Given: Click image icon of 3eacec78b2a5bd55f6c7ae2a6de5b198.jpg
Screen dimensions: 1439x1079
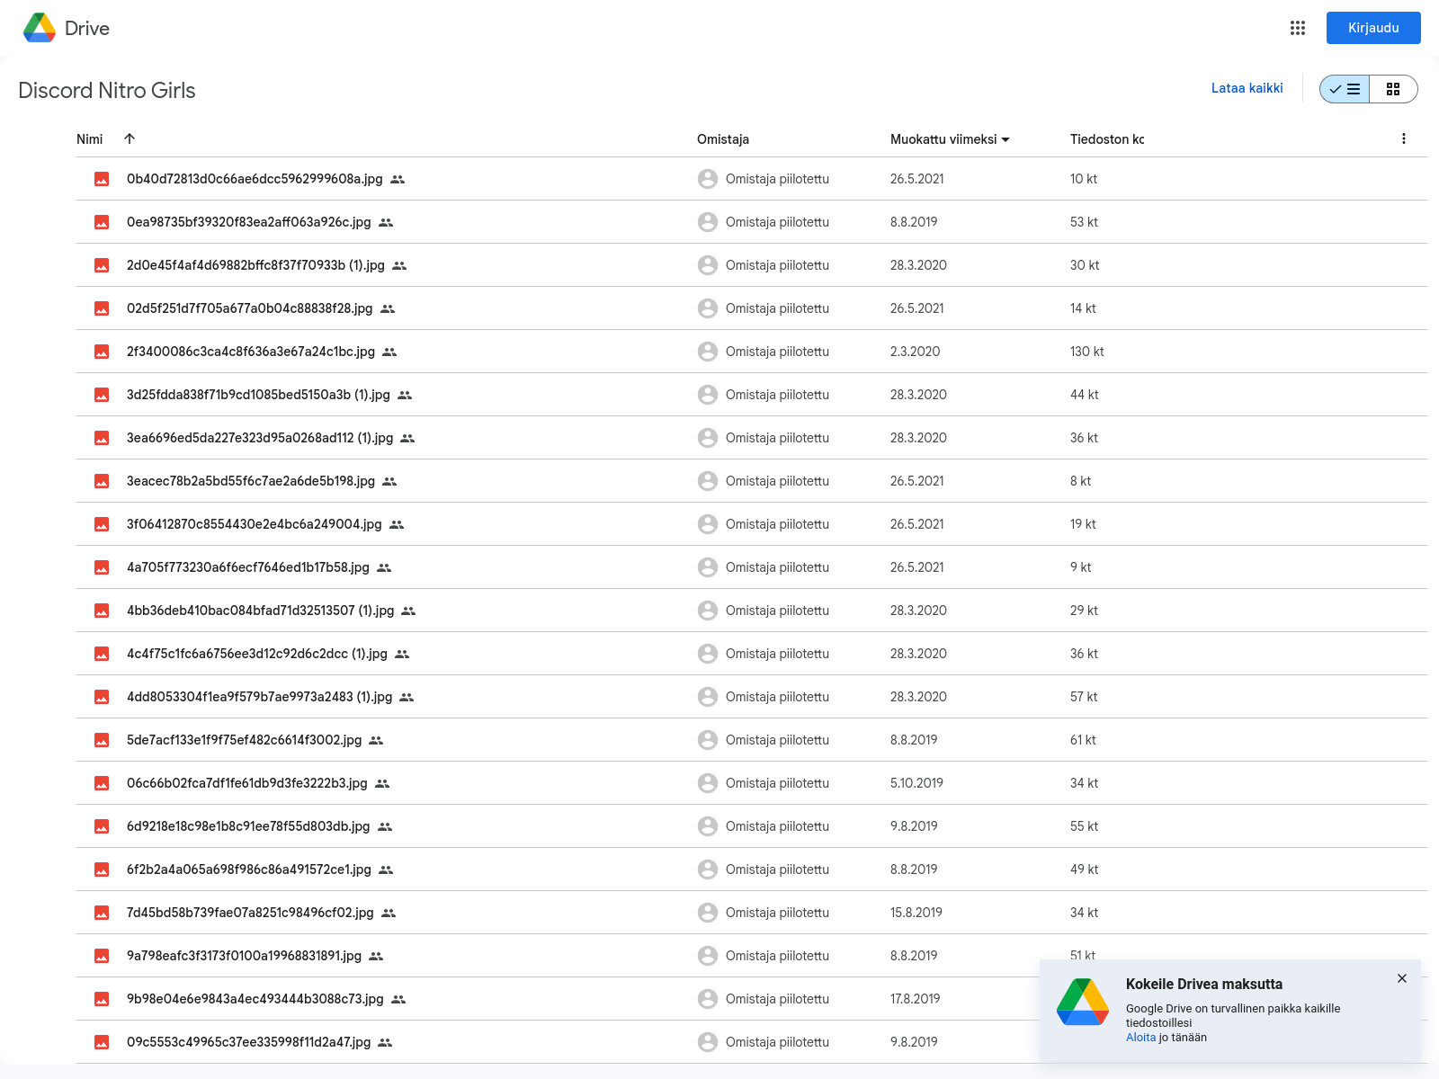Looking at the screenshot, I should pos(102,481).
